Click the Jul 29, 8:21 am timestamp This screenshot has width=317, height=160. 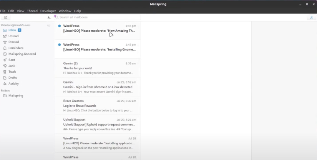coord(126,120)
